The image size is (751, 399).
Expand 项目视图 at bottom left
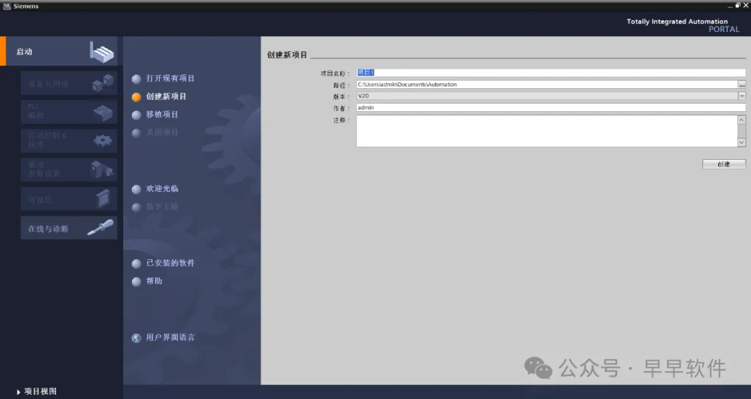click(37, 391)
